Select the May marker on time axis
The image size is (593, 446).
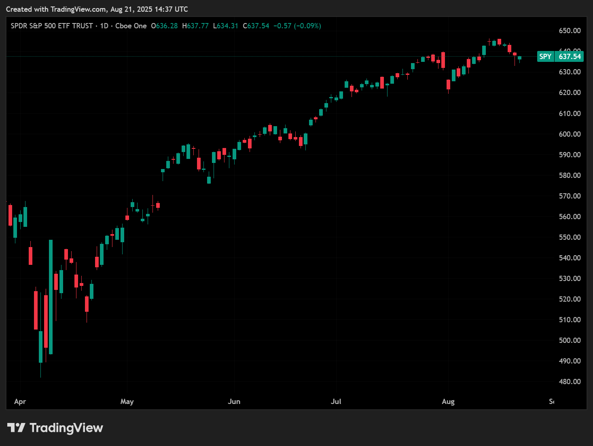(127, 402)
